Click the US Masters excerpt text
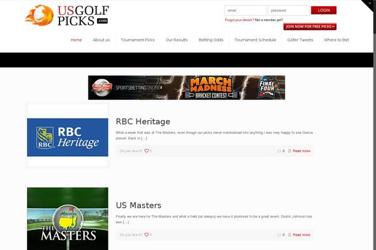Screen dimensions: 376x250 214,219
